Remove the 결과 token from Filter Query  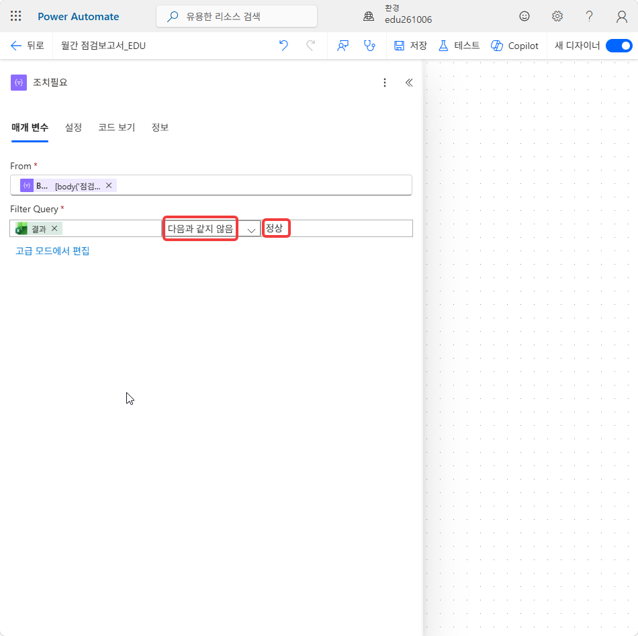coord(54,228)
